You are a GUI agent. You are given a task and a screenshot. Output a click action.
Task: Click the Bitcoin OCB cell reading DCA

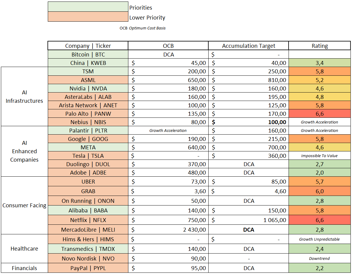pyautogui.click(x=168, y=55)
